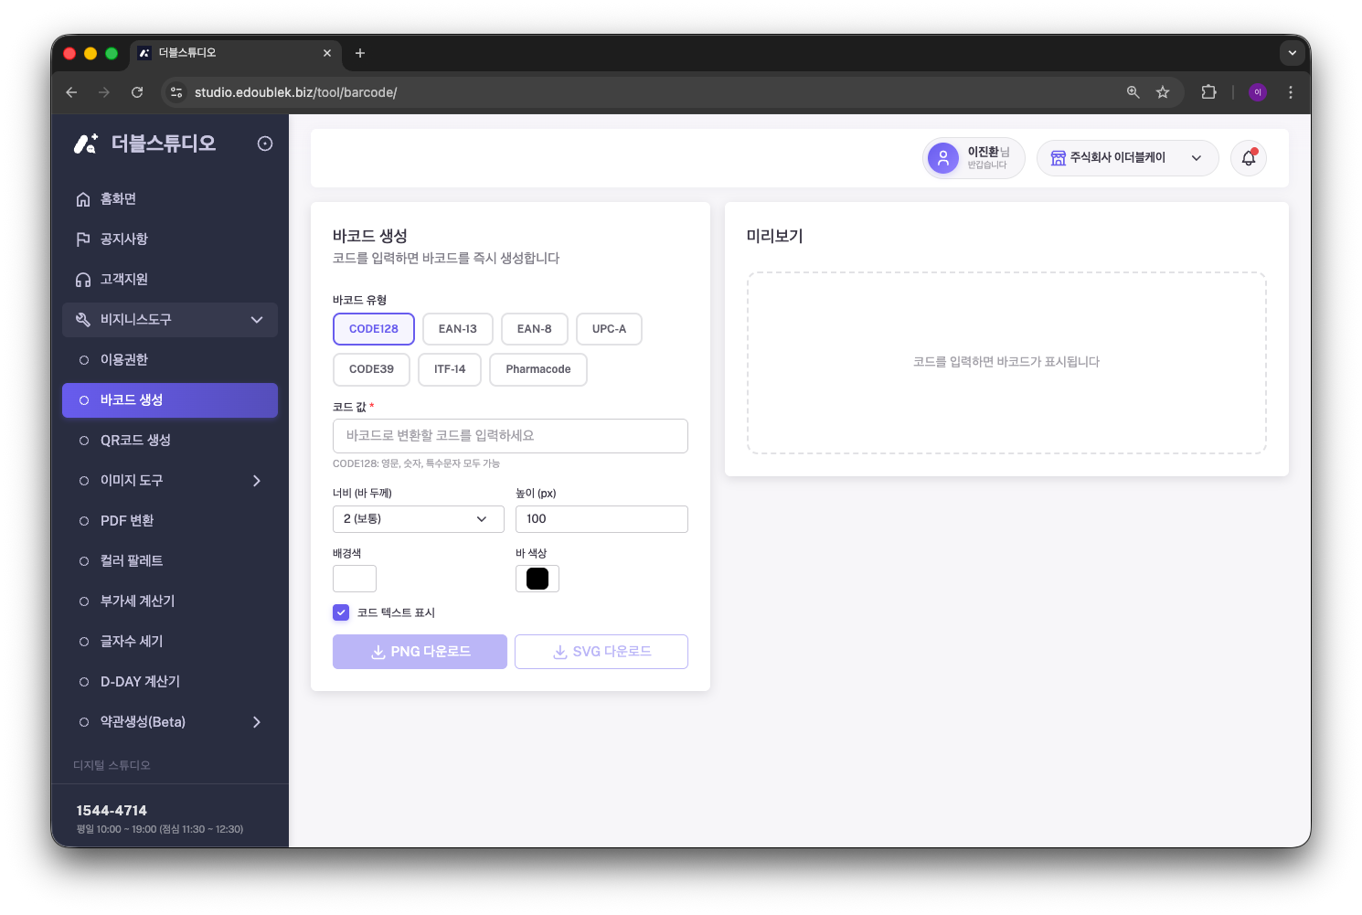
Task: Click the Chrome profile avatar icon
Action: [1258, 92]
